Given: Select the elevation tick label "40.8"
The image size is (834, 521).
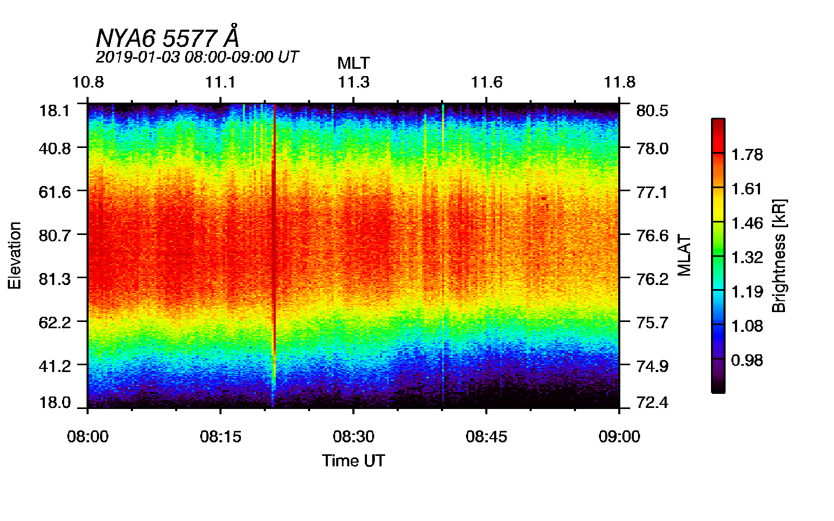Looking at the screenshot, I should coord(55,148).
